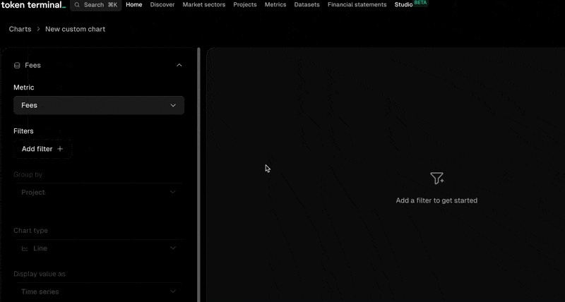Click the left panel vertical scrollbar

coord(198,174)
